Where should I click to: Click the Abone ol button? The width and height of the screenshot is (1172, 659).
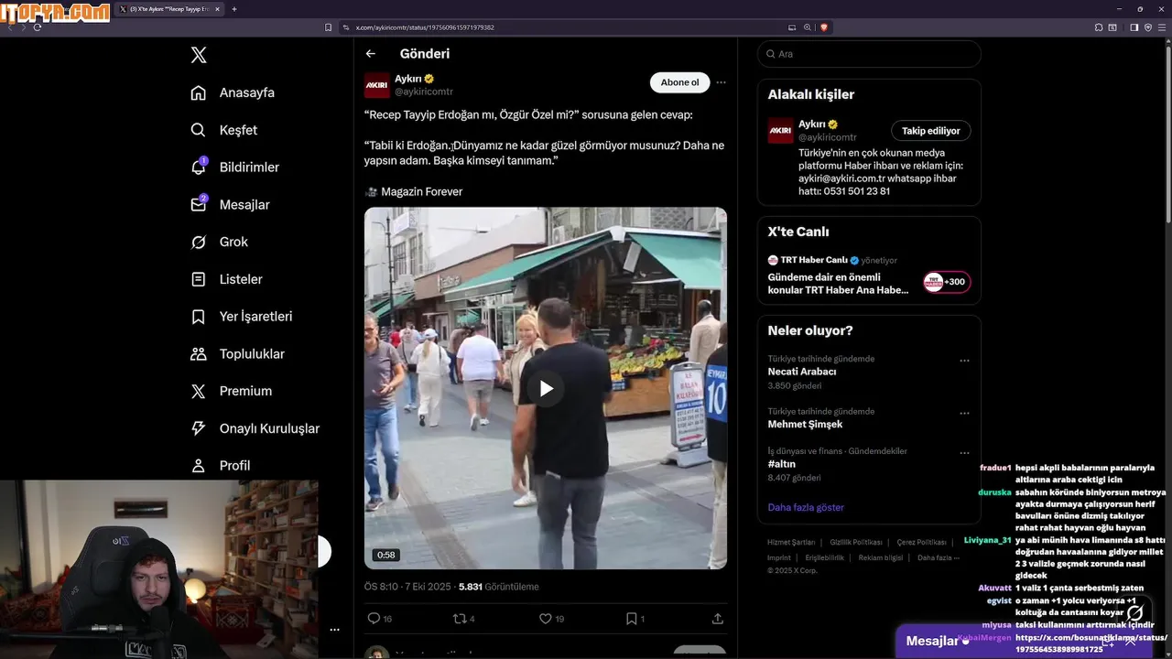pos(679,82)
